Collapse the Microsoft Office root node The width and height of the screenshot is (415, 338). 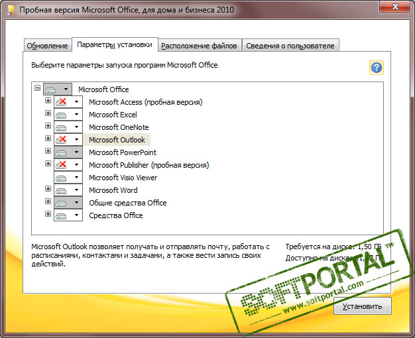coord(38,87)
